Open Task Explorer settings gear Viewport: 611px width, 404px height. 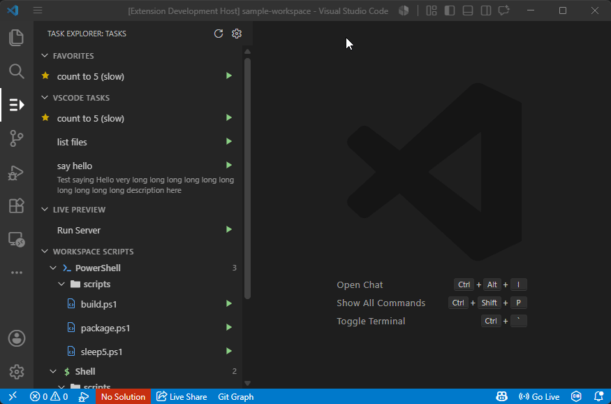pos(237,34)
